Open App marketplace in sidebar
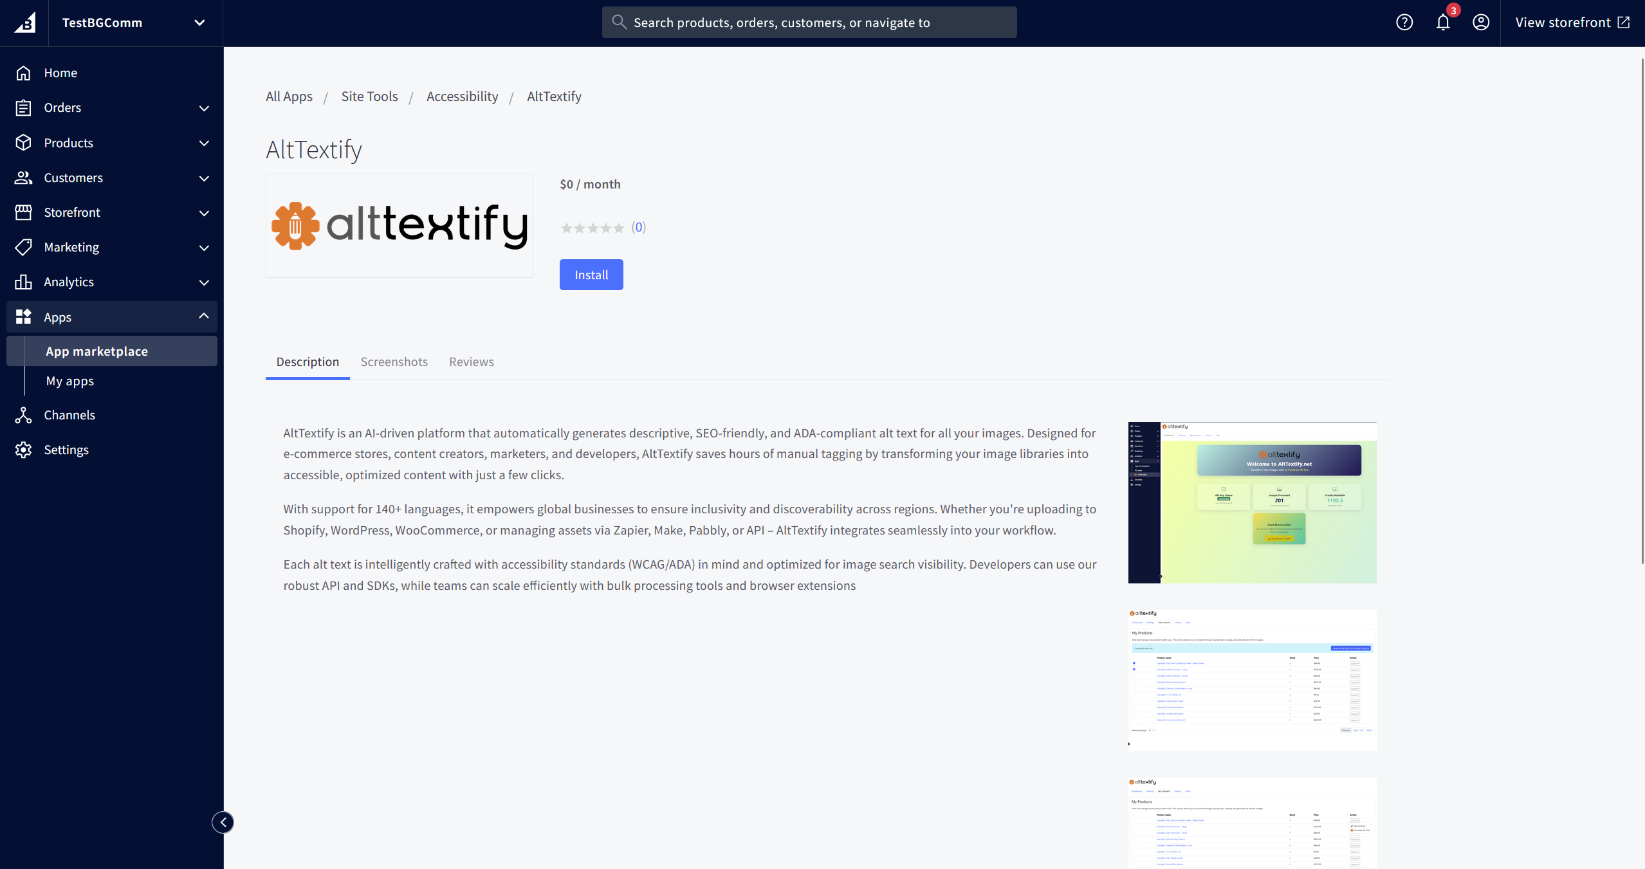1645x869 pixels. point(112,351)
